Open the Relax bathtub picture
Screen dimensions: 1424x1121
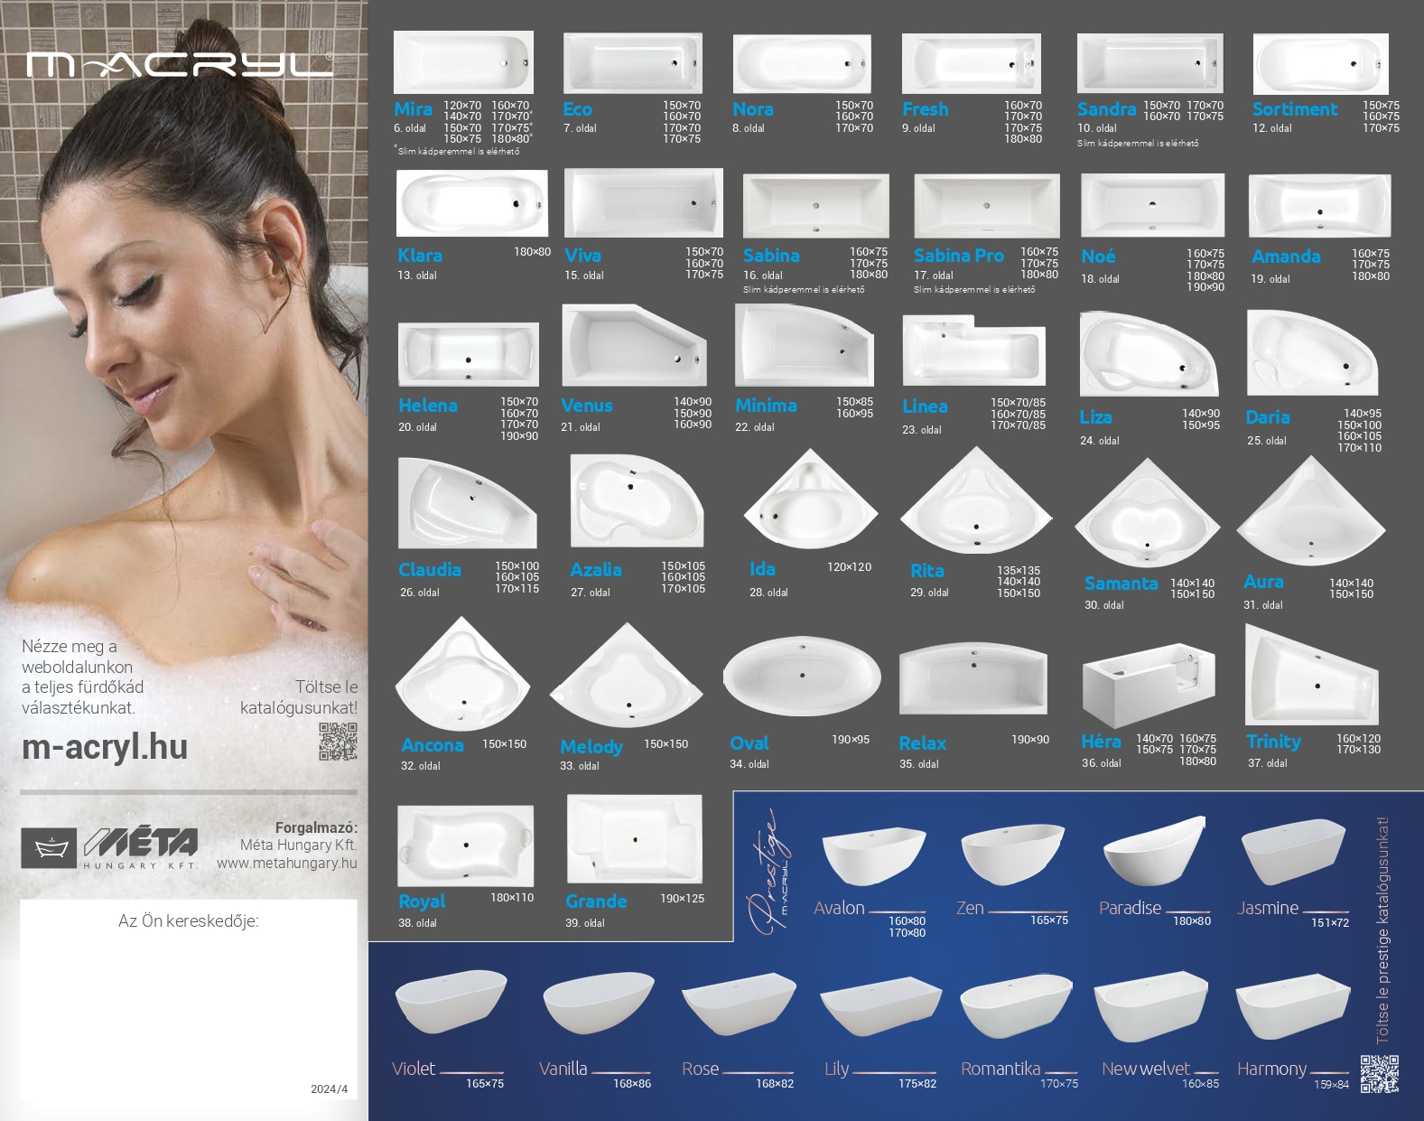coord(973,677)
